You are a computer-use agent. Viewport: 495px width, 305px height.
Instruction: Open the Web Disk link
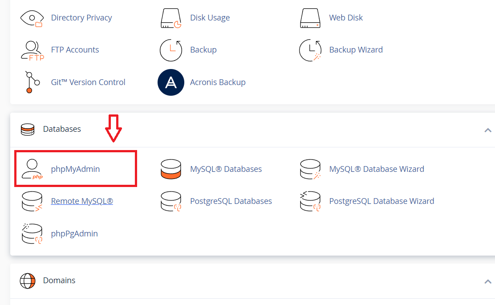coord(346,18)
